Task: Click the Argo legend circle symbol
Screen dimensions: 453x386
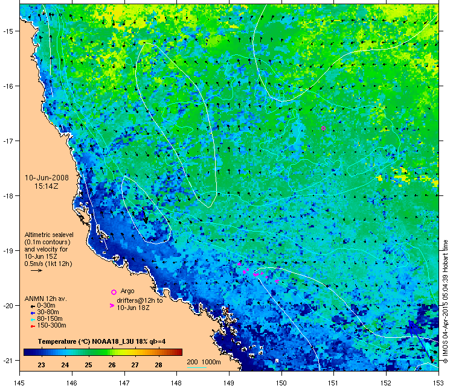Action: [x=114, y=292]
